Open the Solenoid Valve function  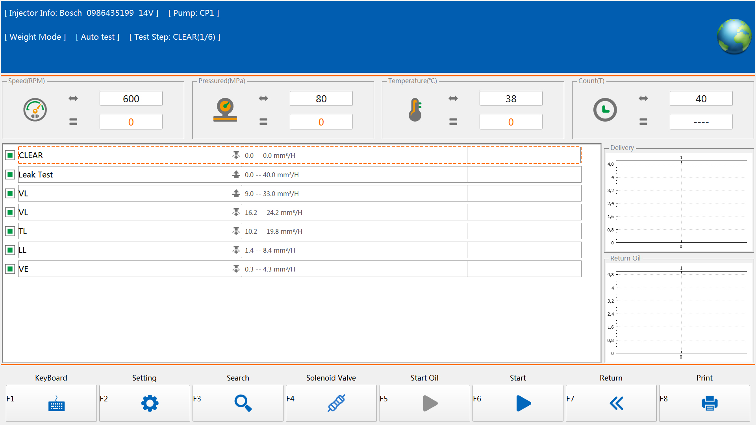pyautogui.click(x=336, y=403)
